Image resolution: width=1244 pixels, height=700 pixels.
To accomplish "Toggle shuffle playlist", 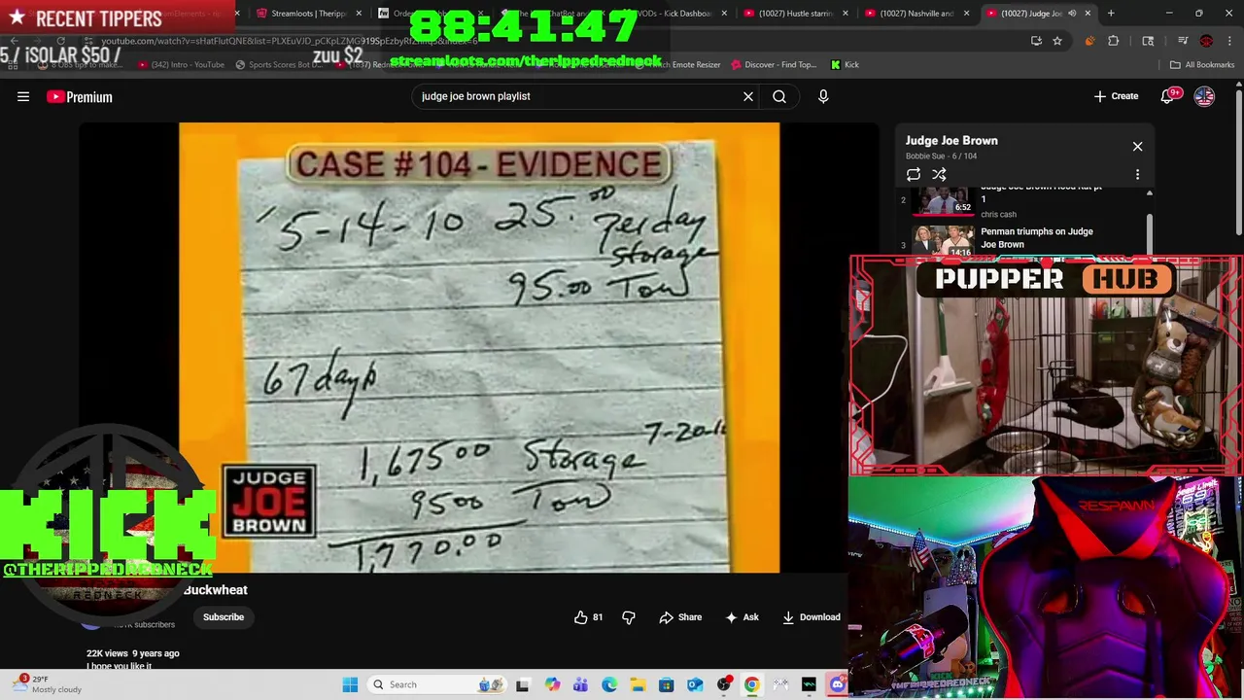I will pyautogui.click(x=939, y=175).
